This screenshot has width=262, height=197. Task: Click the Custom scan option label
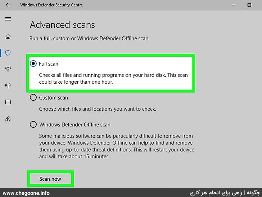[54, 98]
